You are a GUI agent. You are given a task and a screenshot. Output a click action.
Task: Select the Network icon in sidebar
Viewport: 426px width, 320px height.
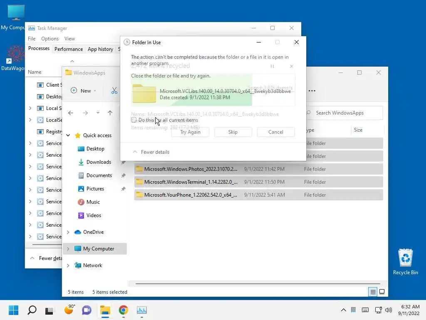78,265
